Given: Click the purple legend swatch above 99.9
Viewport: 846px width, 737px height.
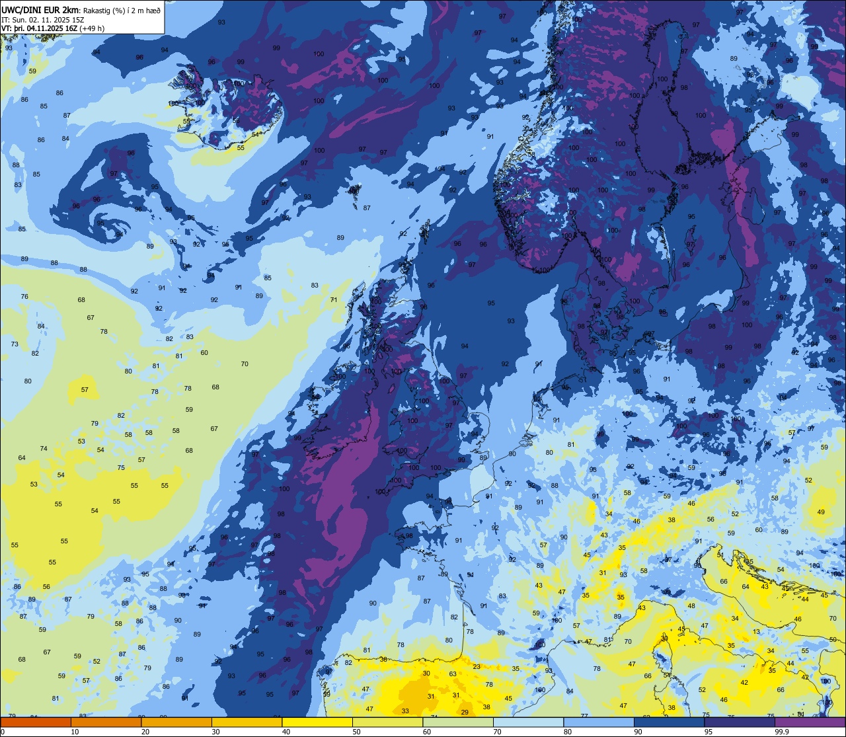Looking at the screenshot, I should pos(810,722).
